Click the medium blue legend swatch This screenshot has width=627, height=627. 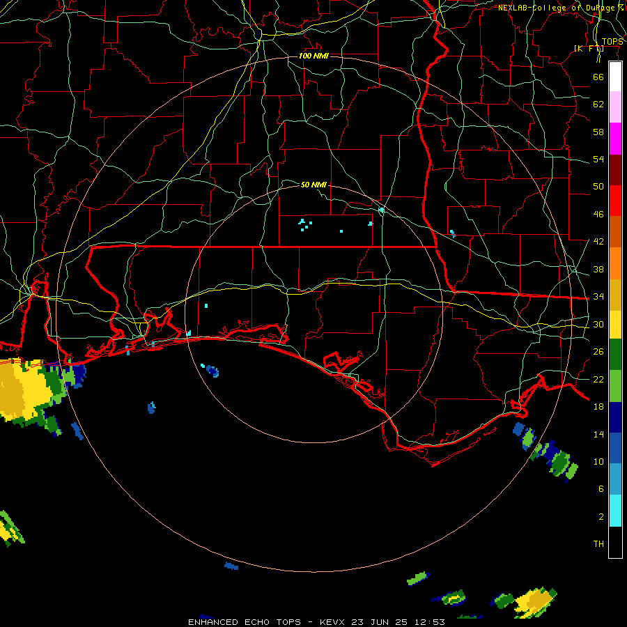pos(615,448)
